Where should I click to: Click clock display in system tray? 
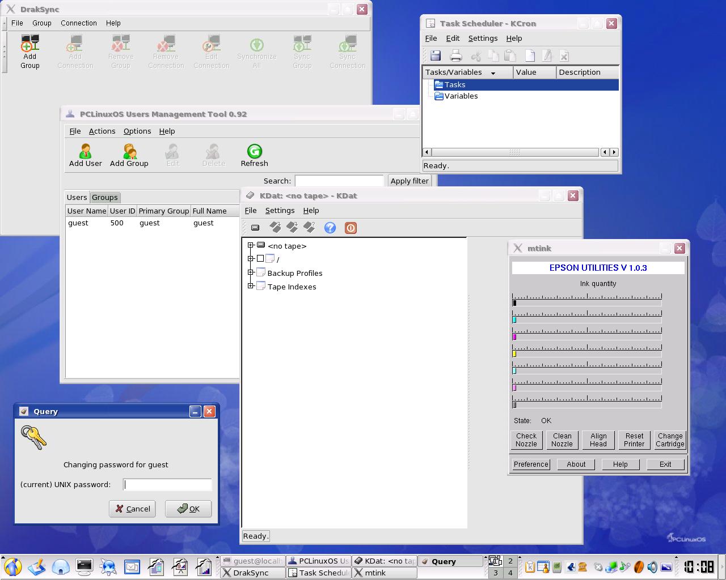coord(699,566)
